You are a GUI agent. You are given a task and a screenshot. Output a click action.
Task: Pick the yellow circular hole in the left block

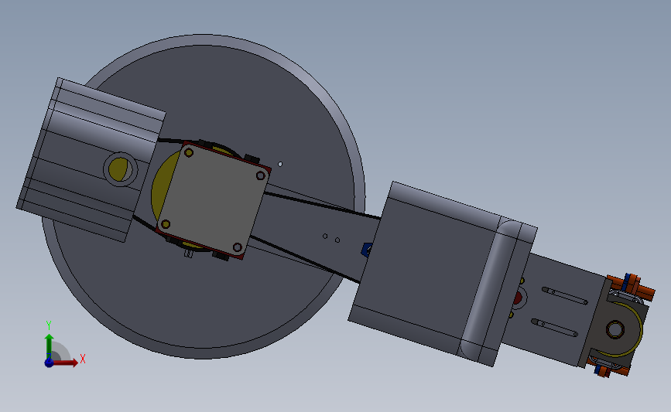coord(120,169)
